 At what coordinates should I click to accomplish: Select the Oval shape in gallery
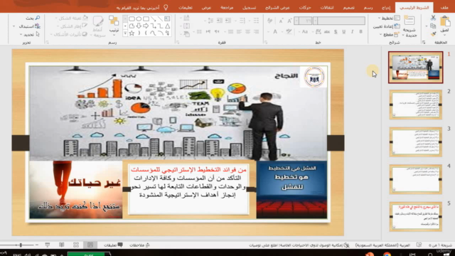click(139, 19)
